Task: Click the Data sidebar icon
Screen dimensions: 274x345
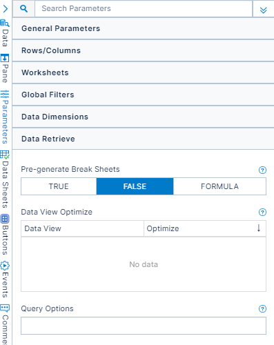Action: click(x=5, y=23)
